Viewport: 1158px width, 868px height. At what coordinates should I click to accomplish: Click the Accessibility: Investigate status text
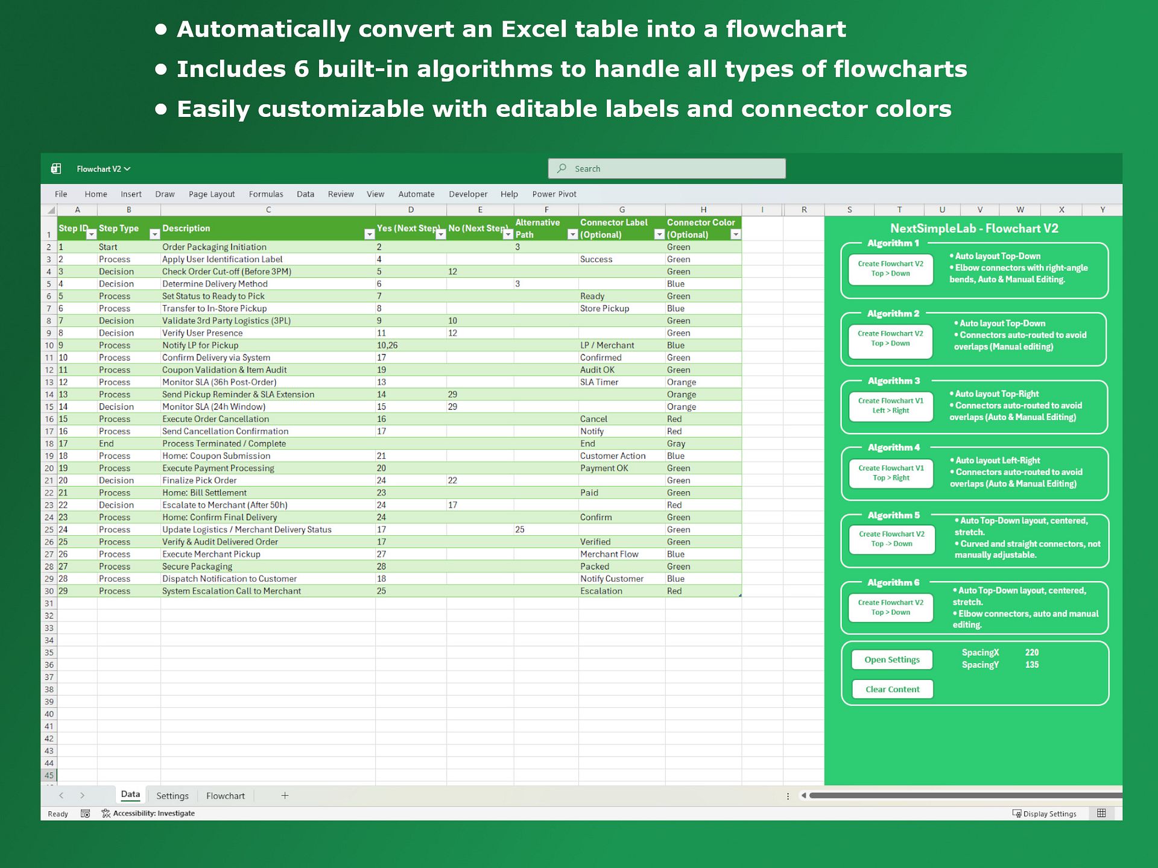pos(154,813)
